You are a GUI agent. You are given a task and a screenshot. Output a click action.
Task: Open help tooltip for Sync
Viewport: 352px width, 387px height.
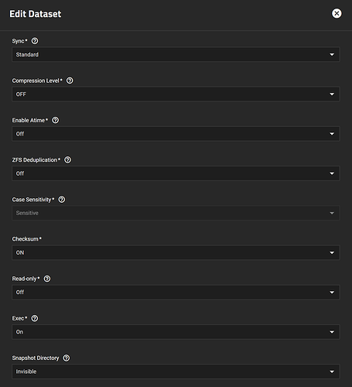click(x=35, y=41)
